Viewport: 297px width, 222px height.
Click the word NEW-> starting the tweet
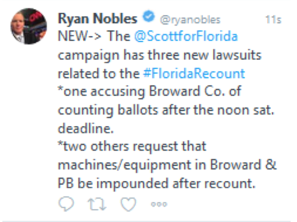(79, 36)
